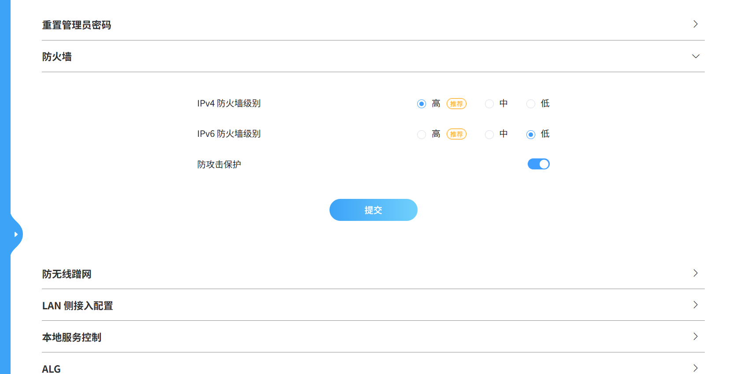
Task: Click the 推荐 badge in IPv6 row
Action: pos(456,134)
